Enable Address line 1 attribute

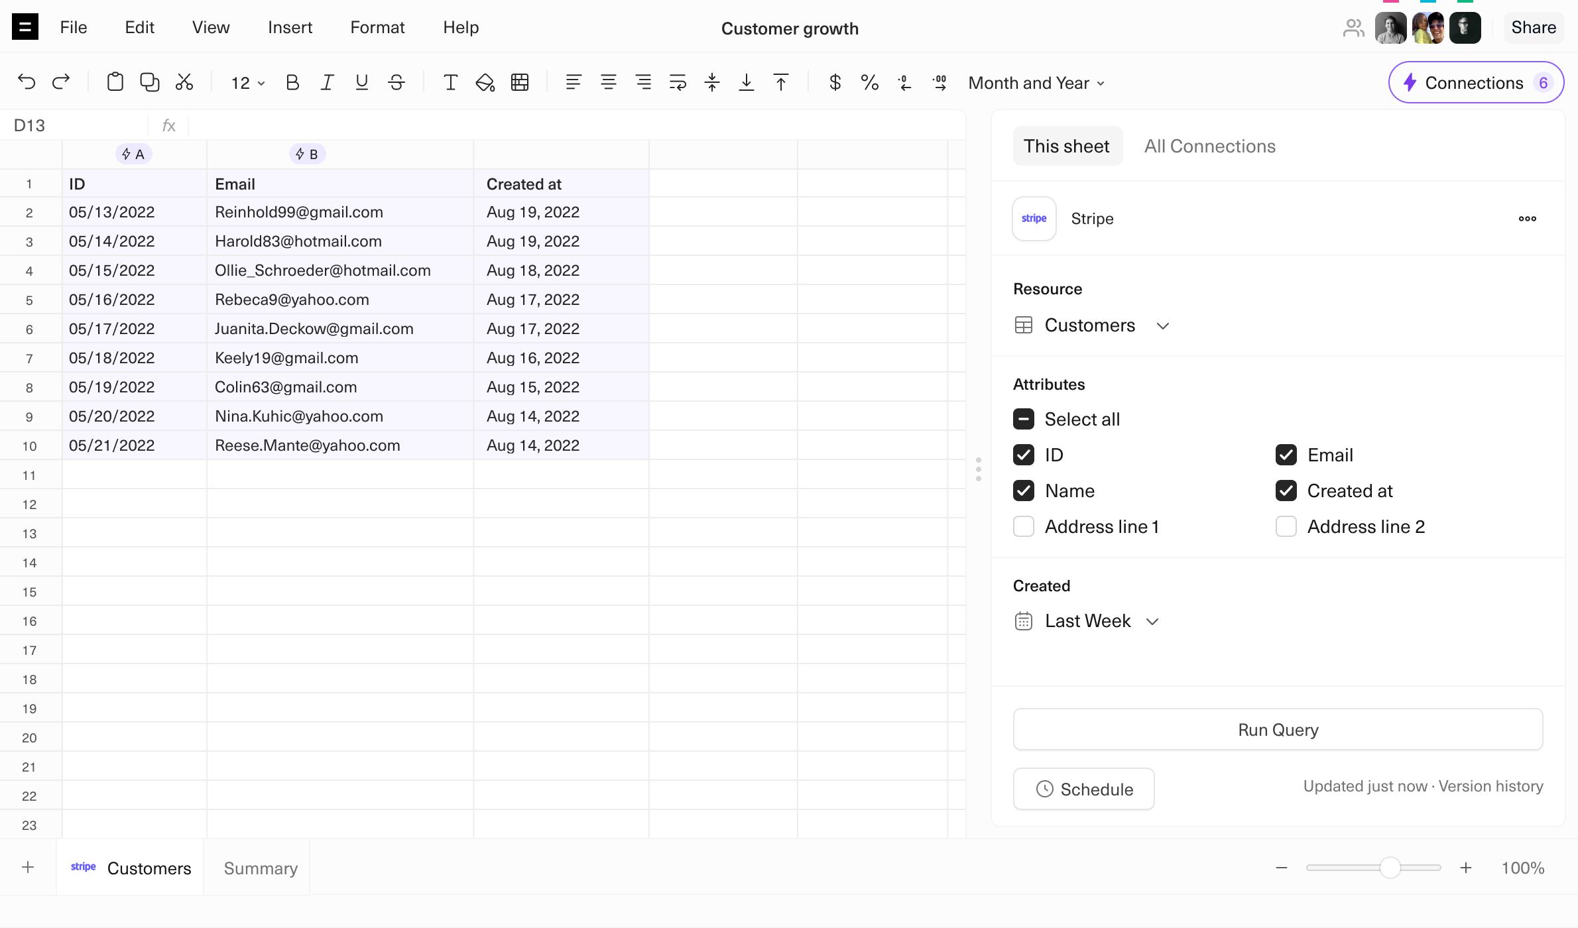pyautogui.click(x=1024, y=526)
